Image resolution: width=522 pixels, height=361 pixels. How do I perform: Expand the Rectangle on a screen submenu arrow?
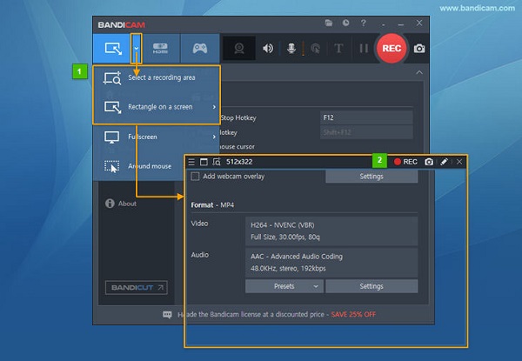(x=214, y=107)
